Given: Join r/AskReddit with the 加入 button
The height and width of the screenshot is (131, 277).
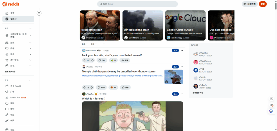Looking at the screenshot, I should (x=175, y=50).
